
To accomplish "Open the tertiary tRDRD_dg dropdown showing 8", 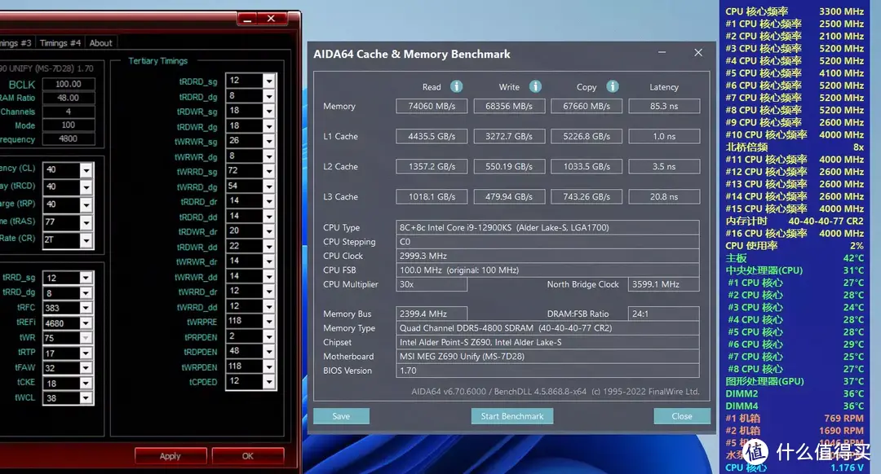I will pyautogui.click(x=269, y=96).
